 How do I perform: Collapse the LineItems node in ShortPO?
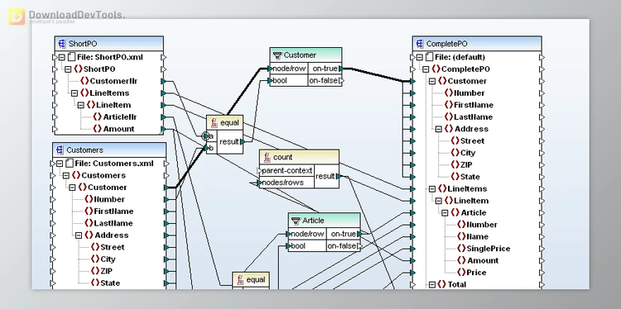pos(75,93)
